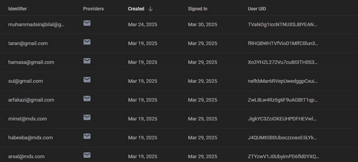Image resolution: width=358 pixels, height=162 pixels.
Task: Click User UID starting with TVaNOg1
Action: click(283, 25)
